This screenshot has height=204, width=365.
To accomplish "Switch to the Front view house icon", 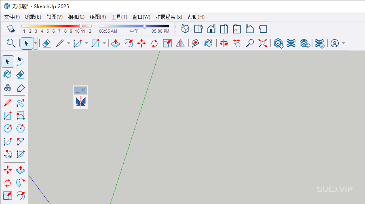I will pyautogui.click(x=211, y=29).
